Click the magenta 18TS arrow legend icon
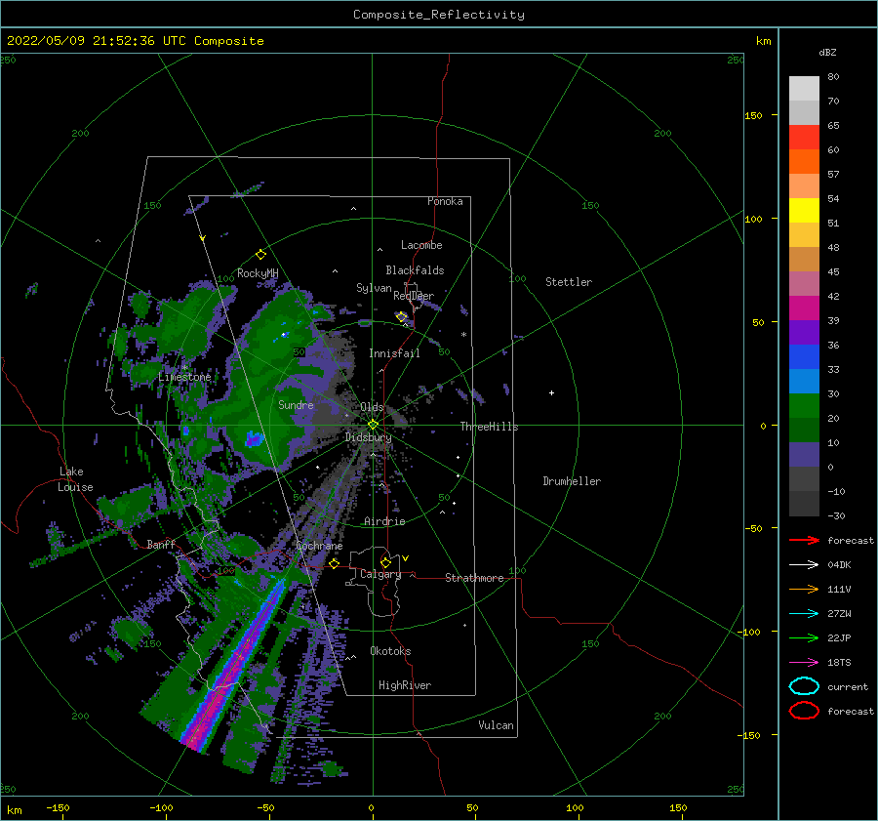The height and width of the screenshot is (821, 878). (x=804, y=663)
